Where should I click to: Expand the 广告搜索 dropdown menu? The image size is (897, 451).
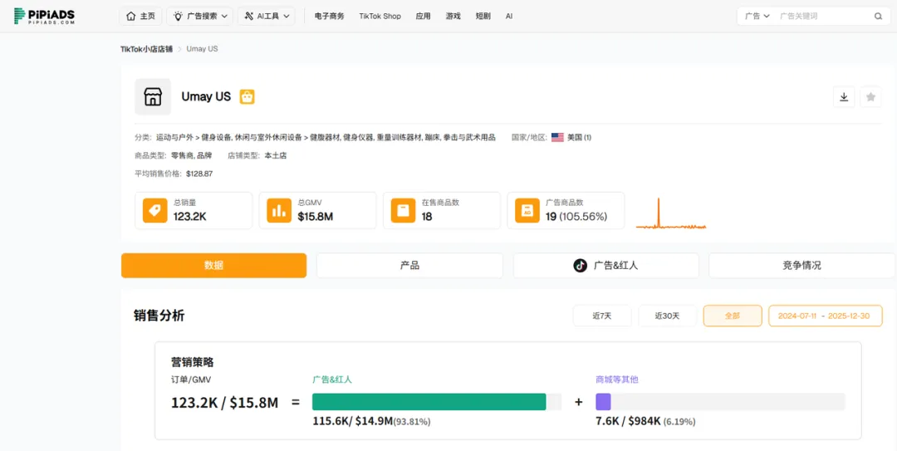coord(199,16)
